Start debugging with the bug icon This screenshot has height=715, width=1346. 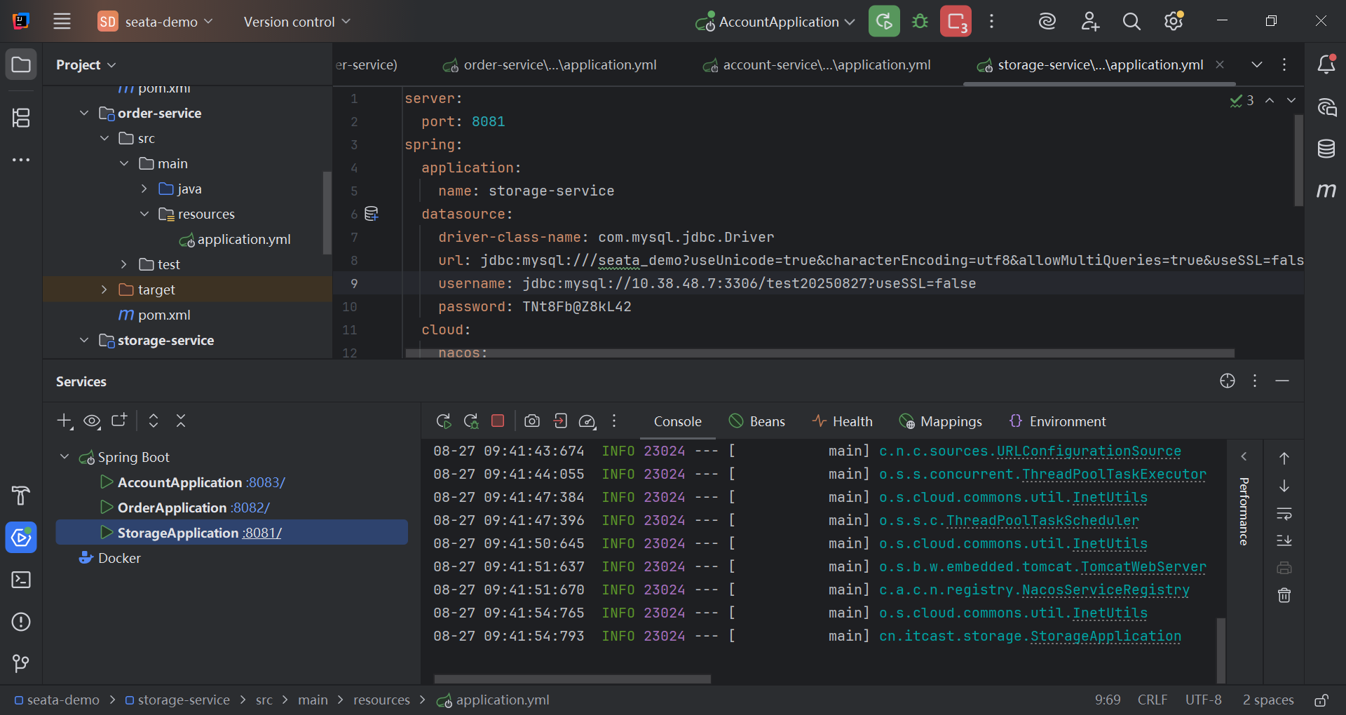point(920,21)
